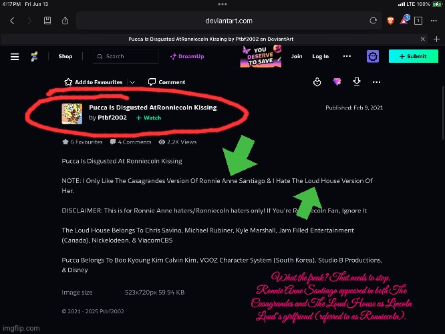The height and width of the screenshot is (334, 445).
Task: Open the header more options dots
Action: (347, 56)
